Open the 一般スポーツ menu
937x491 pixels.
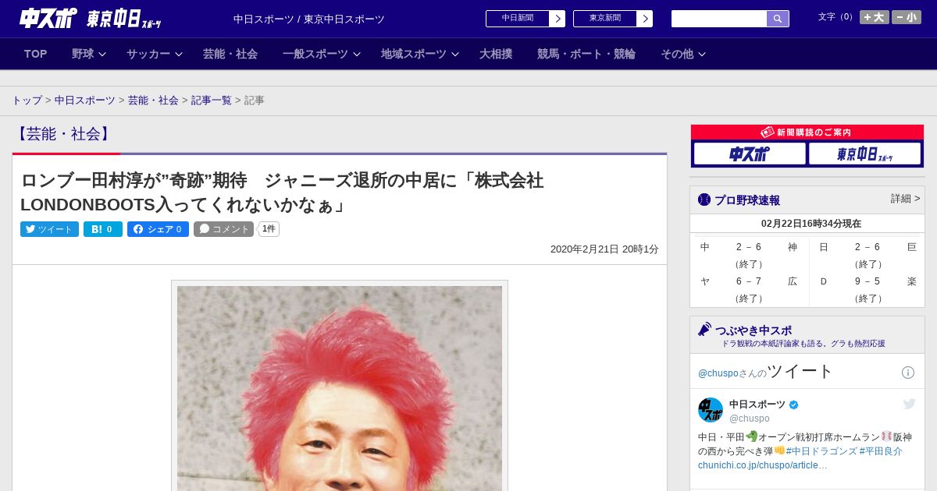coord(315,54)
